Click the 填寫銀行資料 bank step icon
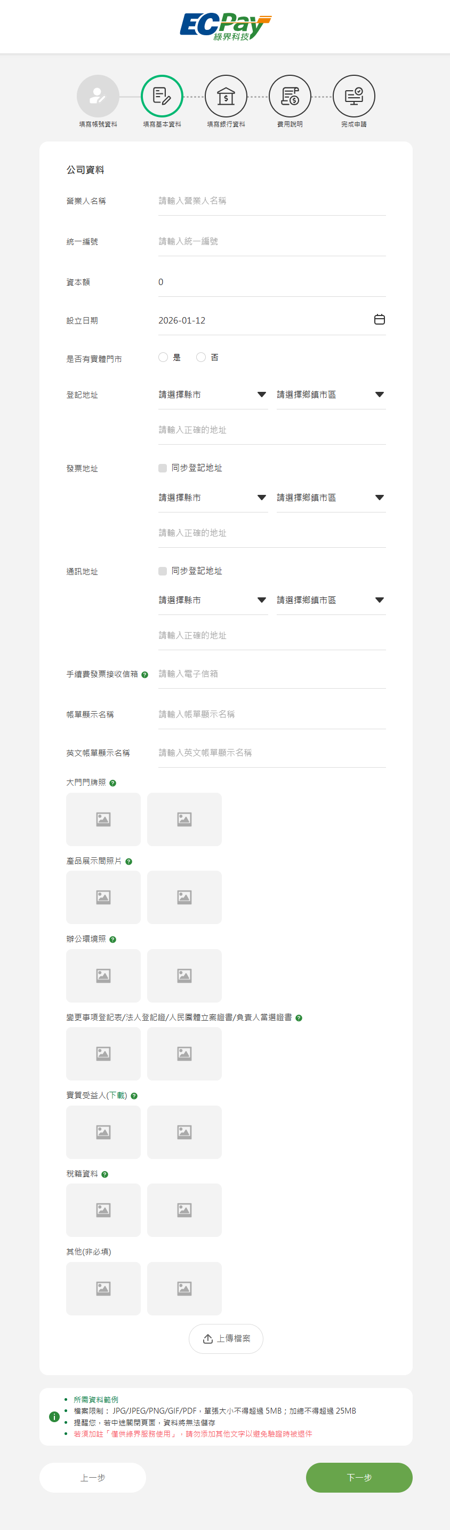The height and width of the screenshot is (1530, 450). [226, 96]
